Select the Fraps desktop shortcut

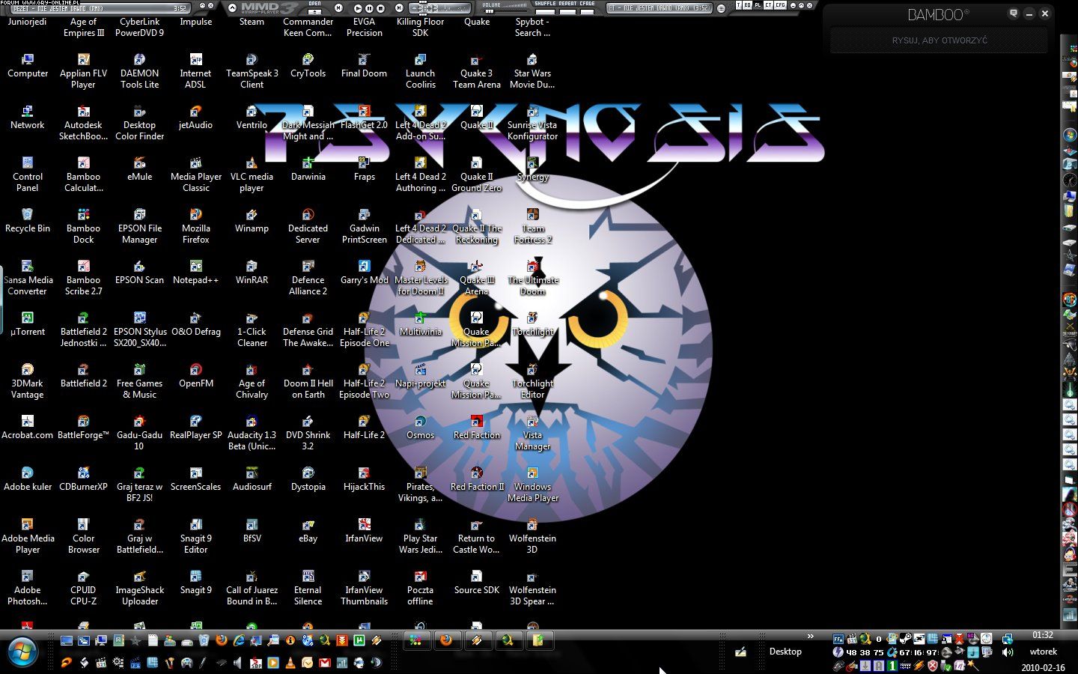364,169
